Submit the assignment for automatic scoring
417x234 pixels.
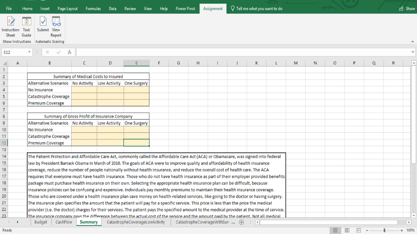click(x=43, y=24)
